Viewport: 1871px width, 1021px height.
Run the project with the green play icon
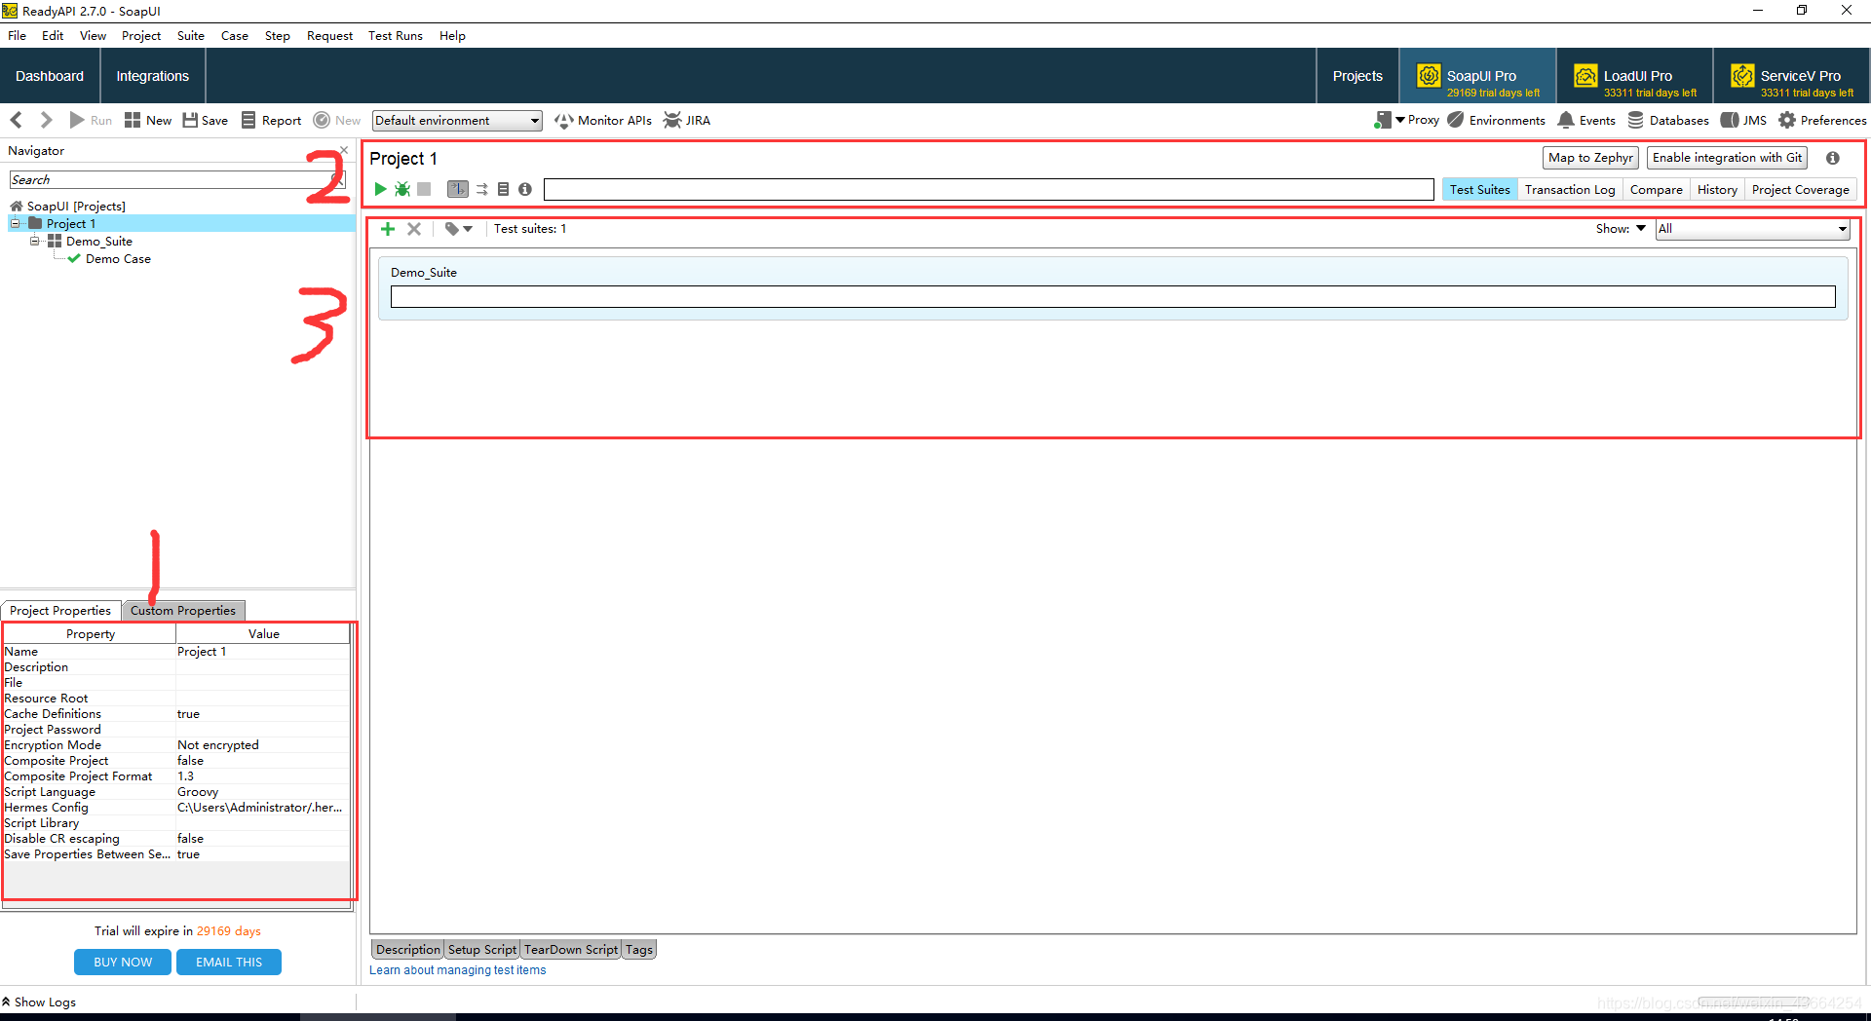[381, 189]
